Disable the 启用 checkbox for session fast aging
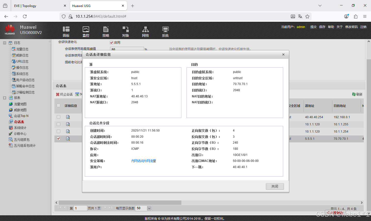The height and width of the screenshot is (221, 371). (x=112, y=43)
